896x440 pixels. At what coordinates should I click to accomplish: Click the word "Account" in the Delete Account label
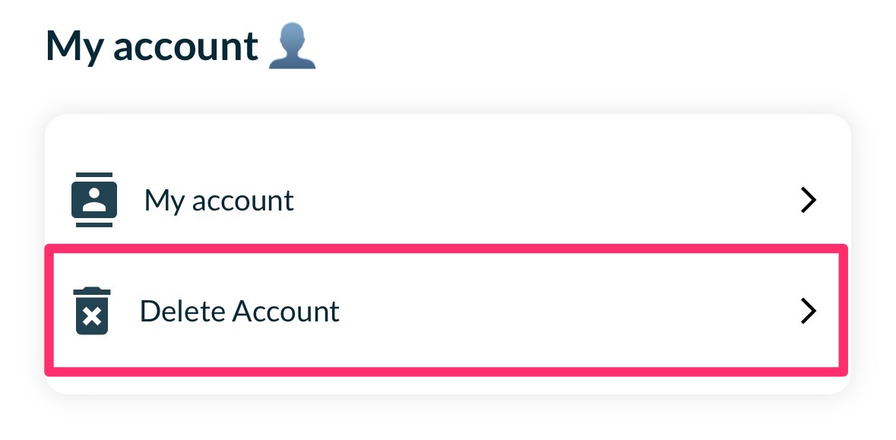pyautogui.click(x=287, y=312)
